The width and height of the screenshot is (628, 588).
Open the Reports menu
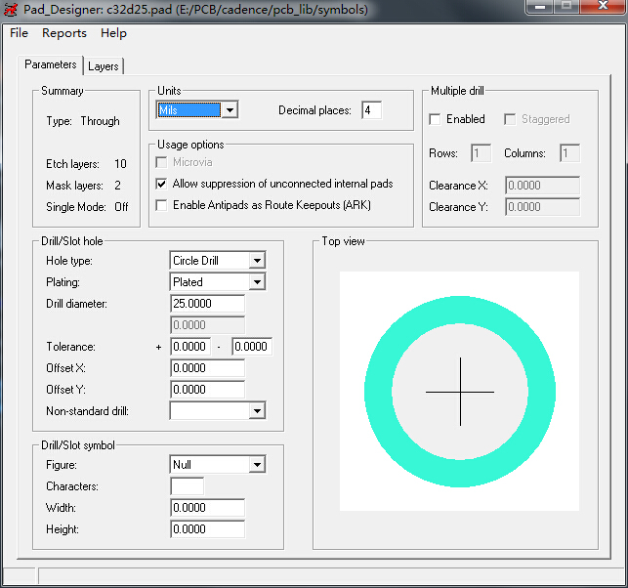(x=64, y=33)
